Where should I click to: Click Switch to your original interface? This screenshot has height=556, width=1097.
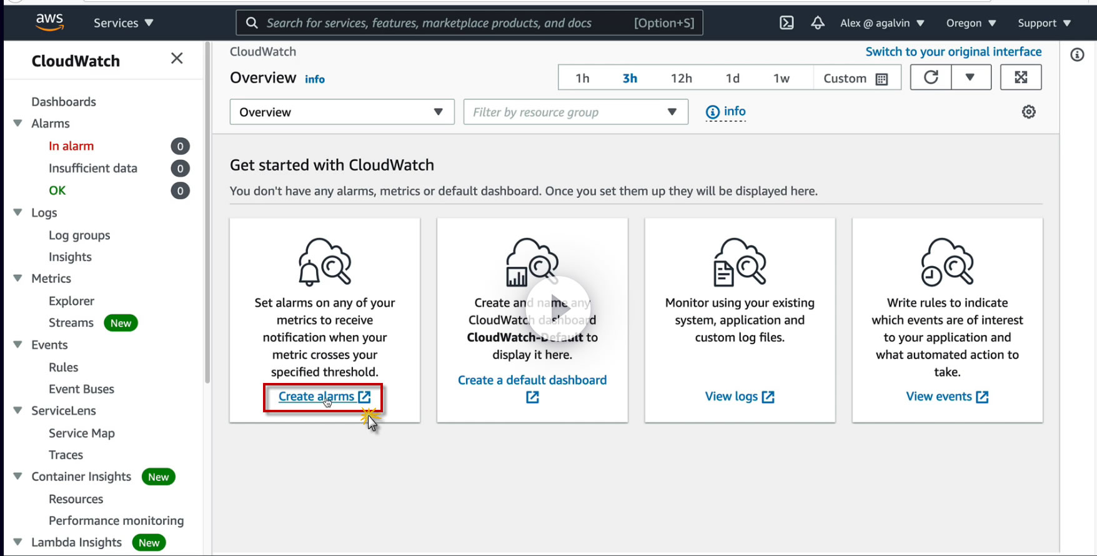[x=953, y=52]
